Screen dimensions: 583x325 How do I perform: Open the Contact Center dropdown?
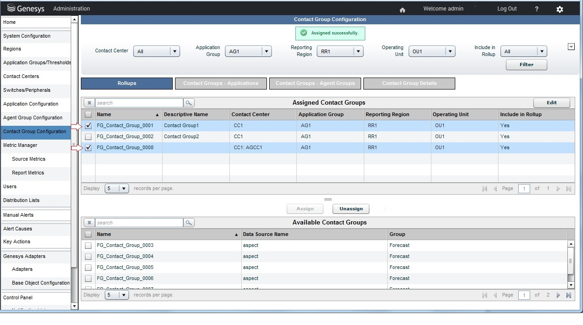[157, 51]
